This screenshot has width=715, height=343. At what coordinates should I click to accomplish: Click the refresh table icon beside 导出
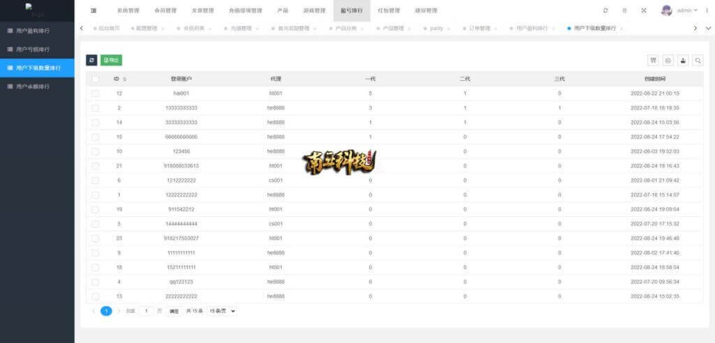(x=91, y=61)
